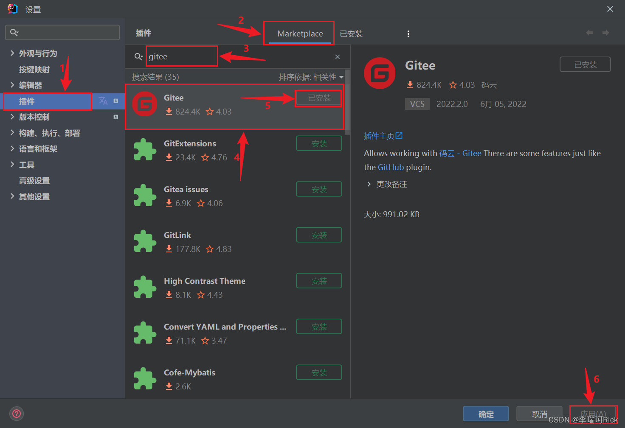Screen dimensions: 625x428
Task: Click the download icon in Gitee details
Action: tap(410, 85)
